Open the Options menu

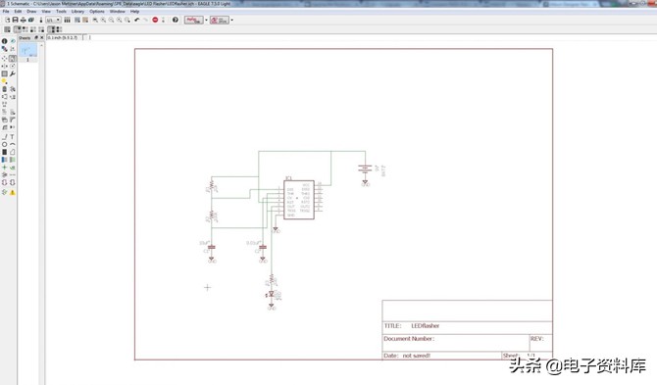coord(97,12)
